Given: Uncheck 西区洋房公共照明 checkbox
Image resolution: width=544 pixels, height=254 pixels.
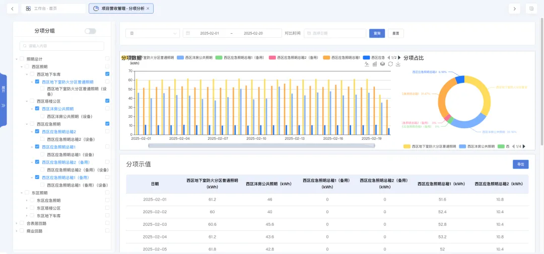Looking at the screenshot, I should tap(38, 109).
